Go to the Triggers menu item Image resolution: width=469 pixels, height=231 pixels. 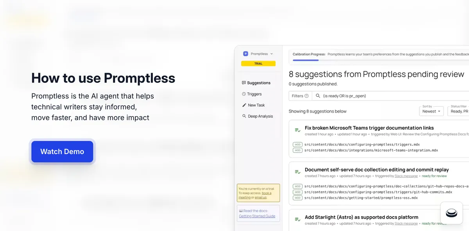pyautogui.click(x=254, y=94)
